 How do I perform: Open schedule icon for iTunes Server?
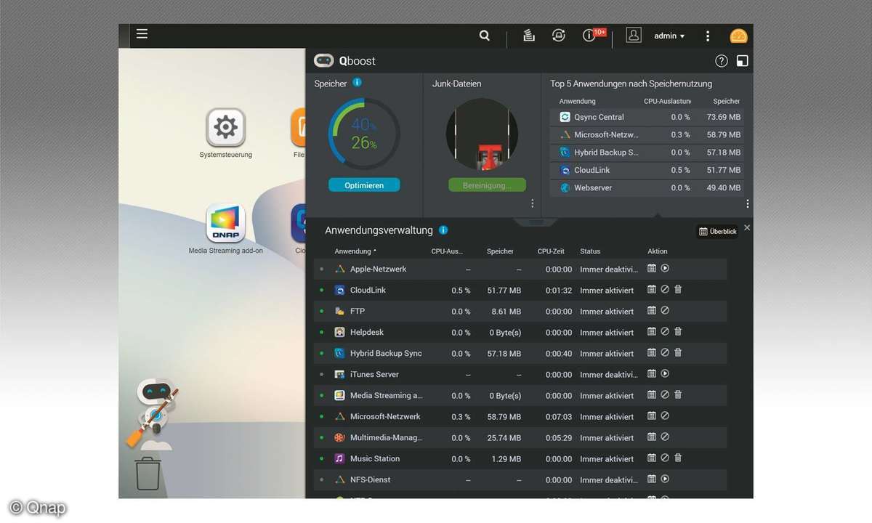(652, 374)
